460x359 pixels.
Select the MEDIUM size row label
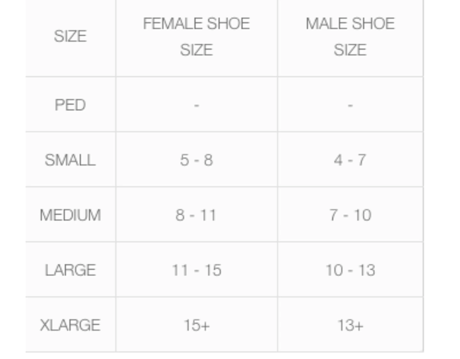tap(70, 215)
